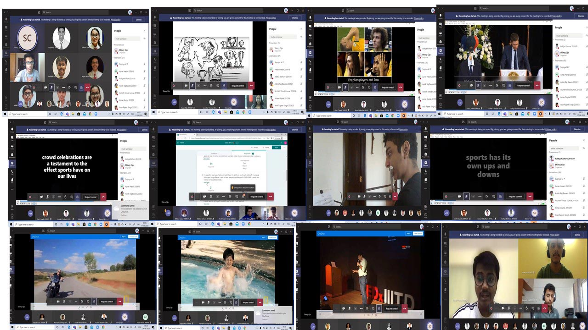Open More actions menu in funeral podium toolbar
Image resolution: width=588 pixels, height=330 pixels.
(491, 85)
